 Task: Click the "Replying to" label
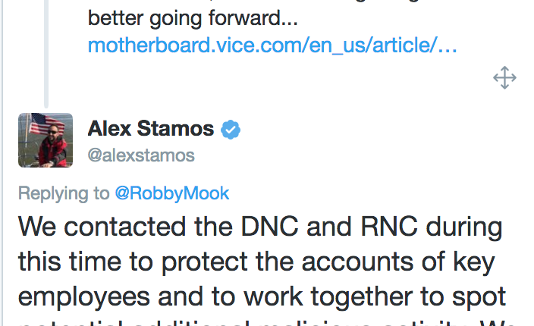click(64, 193)
